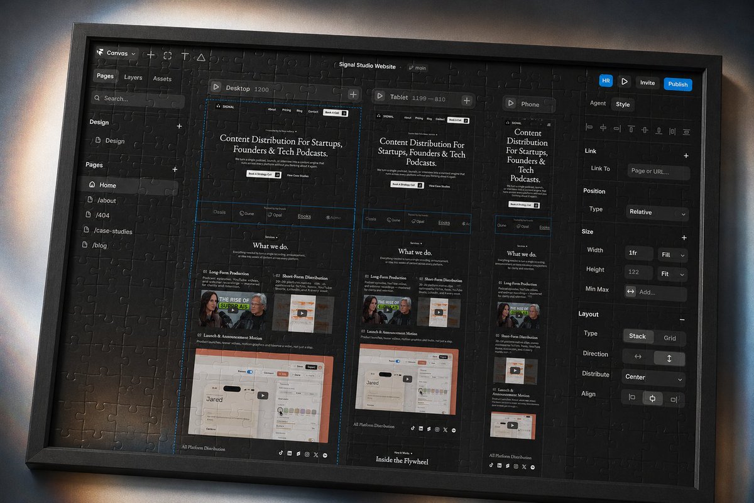Viewport: 754px width, 503px height.
Task: Open the Canvas dropdown
Action: tap(117, 53)
